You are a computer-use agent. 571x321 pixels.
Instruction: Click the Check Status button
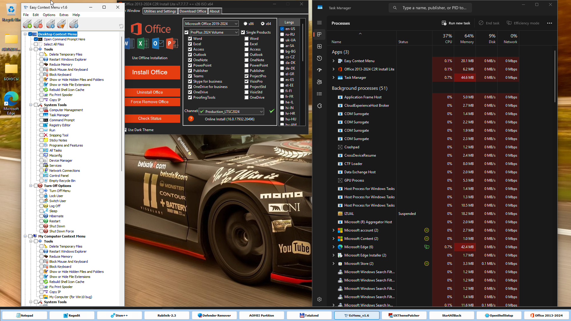[152, 119]
